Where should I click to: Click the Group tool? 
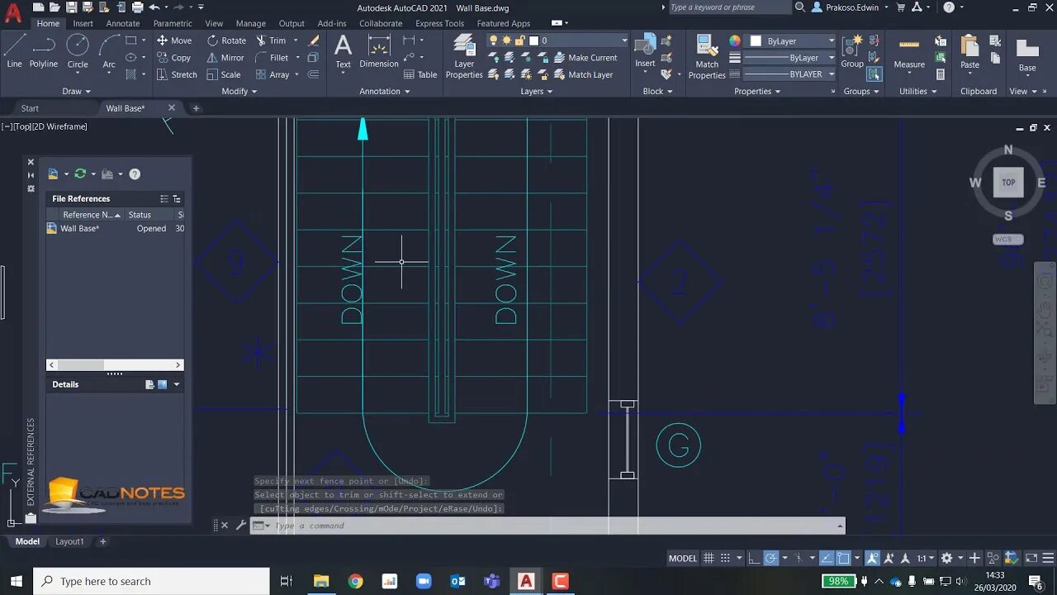coord(852,51)
